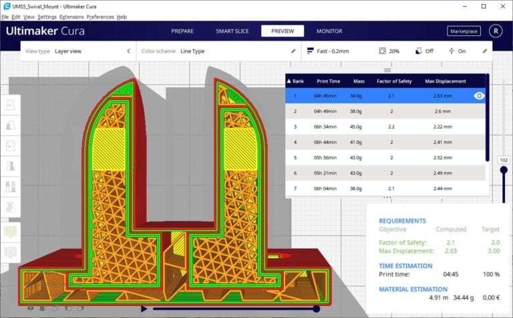Image resolution: width=513 pixels, height=318 pixels.
Task: Click the REQUIREMENTS section heading
Action: pyautogui.click(x=402, y=221)
